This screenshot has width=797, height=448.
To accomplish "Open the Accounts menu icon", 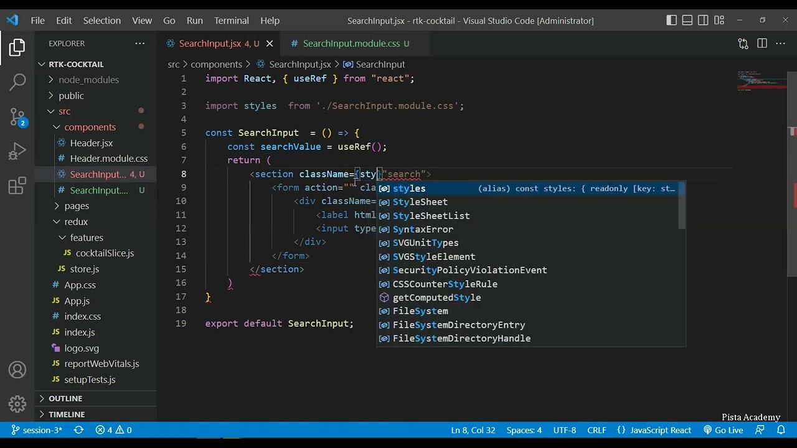I will 17,370.
